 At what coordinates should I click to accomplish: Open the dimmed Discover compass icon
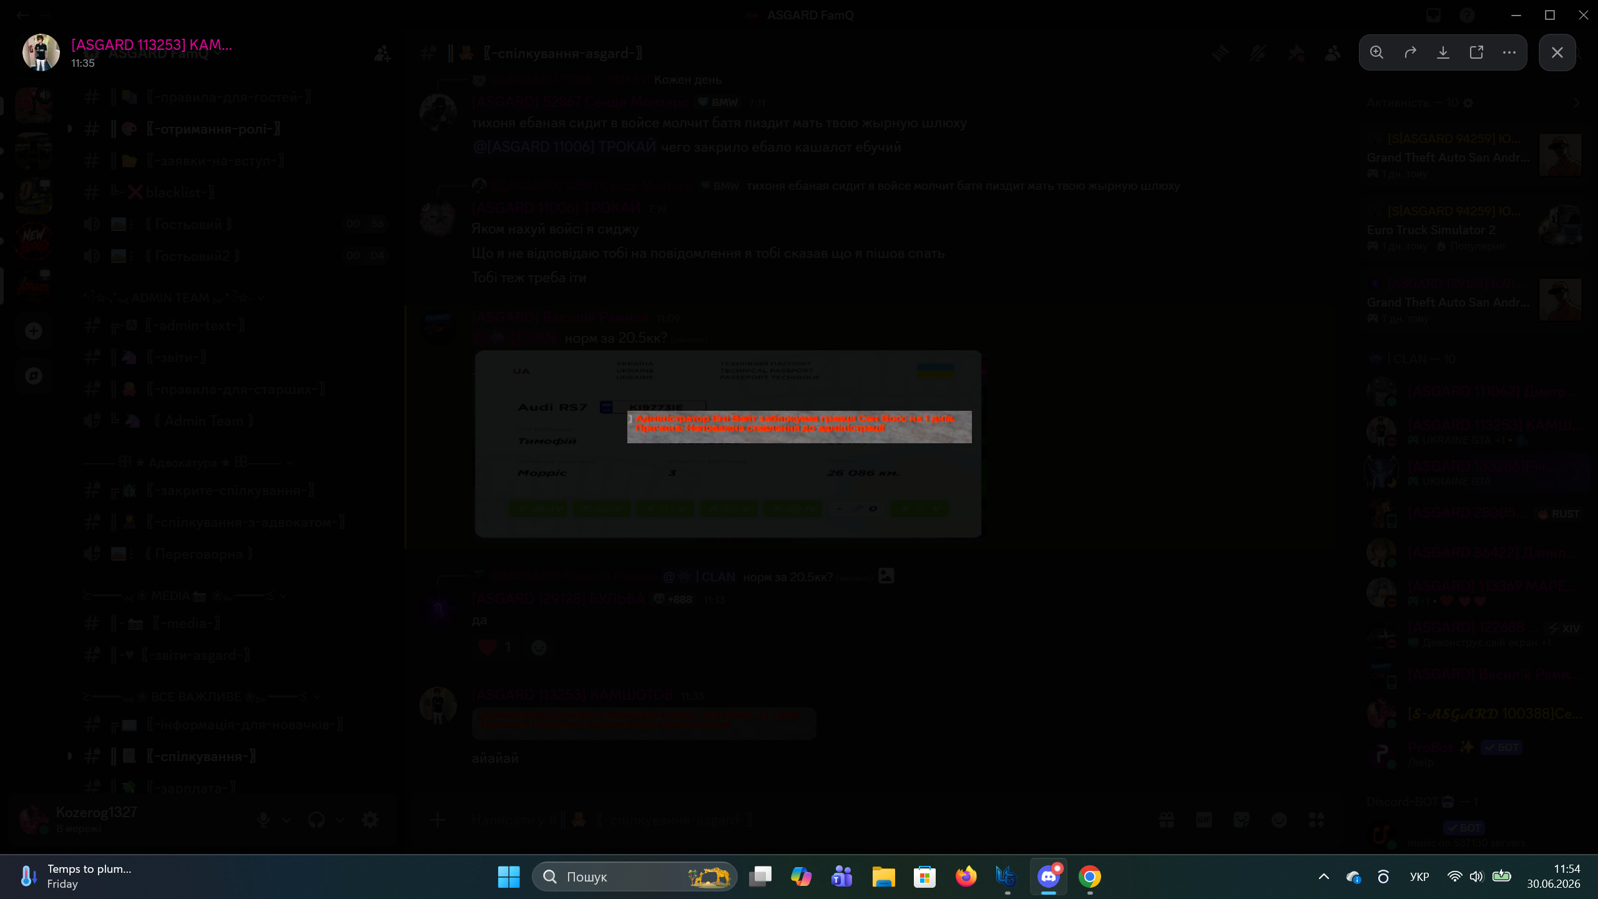click(34, 376)
